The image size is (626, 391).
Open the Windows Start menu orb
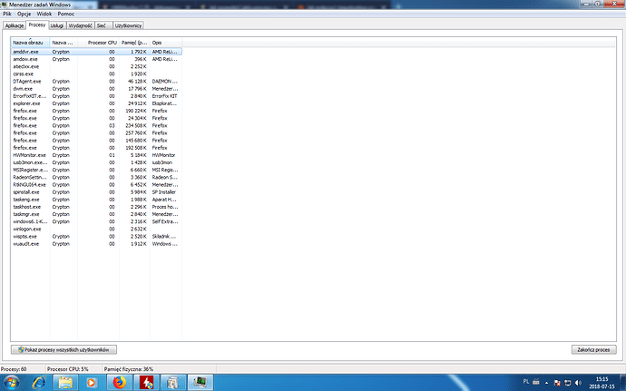click(12, 382)
